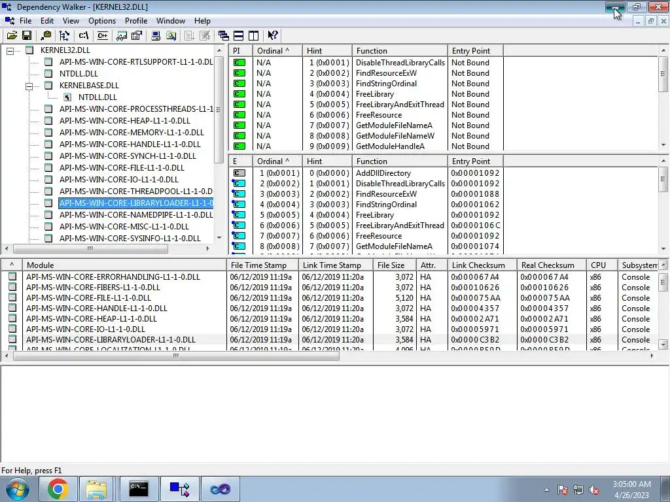Click the muted volume tray icon

594,490
